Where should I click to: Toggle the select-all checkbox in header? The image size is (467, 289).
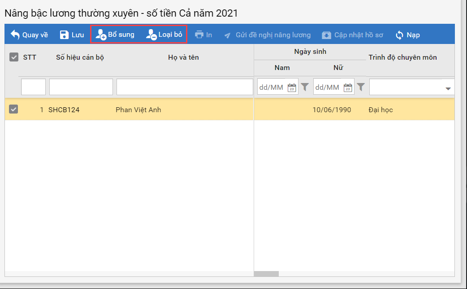[14, 57]
